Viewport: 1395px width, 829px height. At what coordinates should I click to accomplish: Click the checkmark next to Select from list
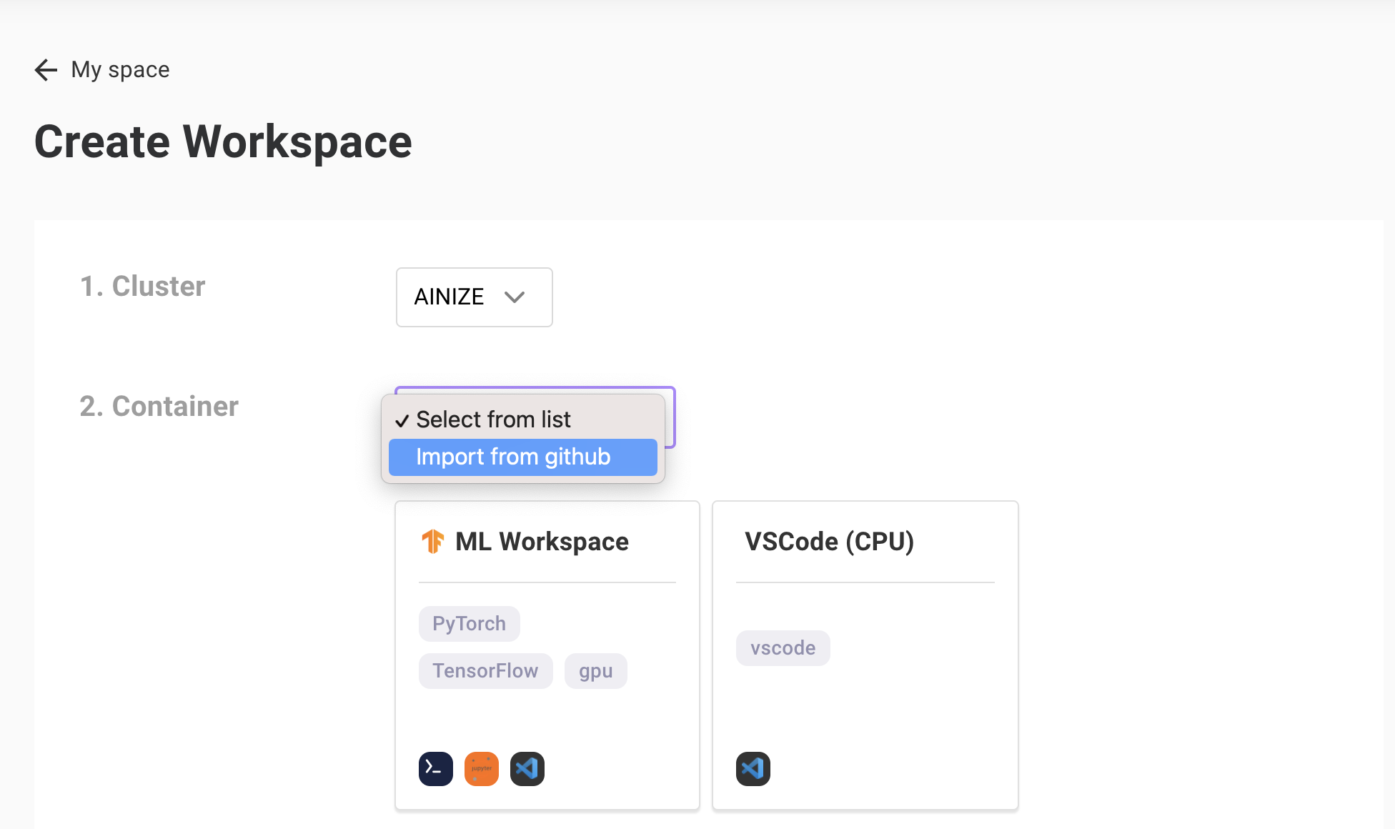tap(402, 420)
